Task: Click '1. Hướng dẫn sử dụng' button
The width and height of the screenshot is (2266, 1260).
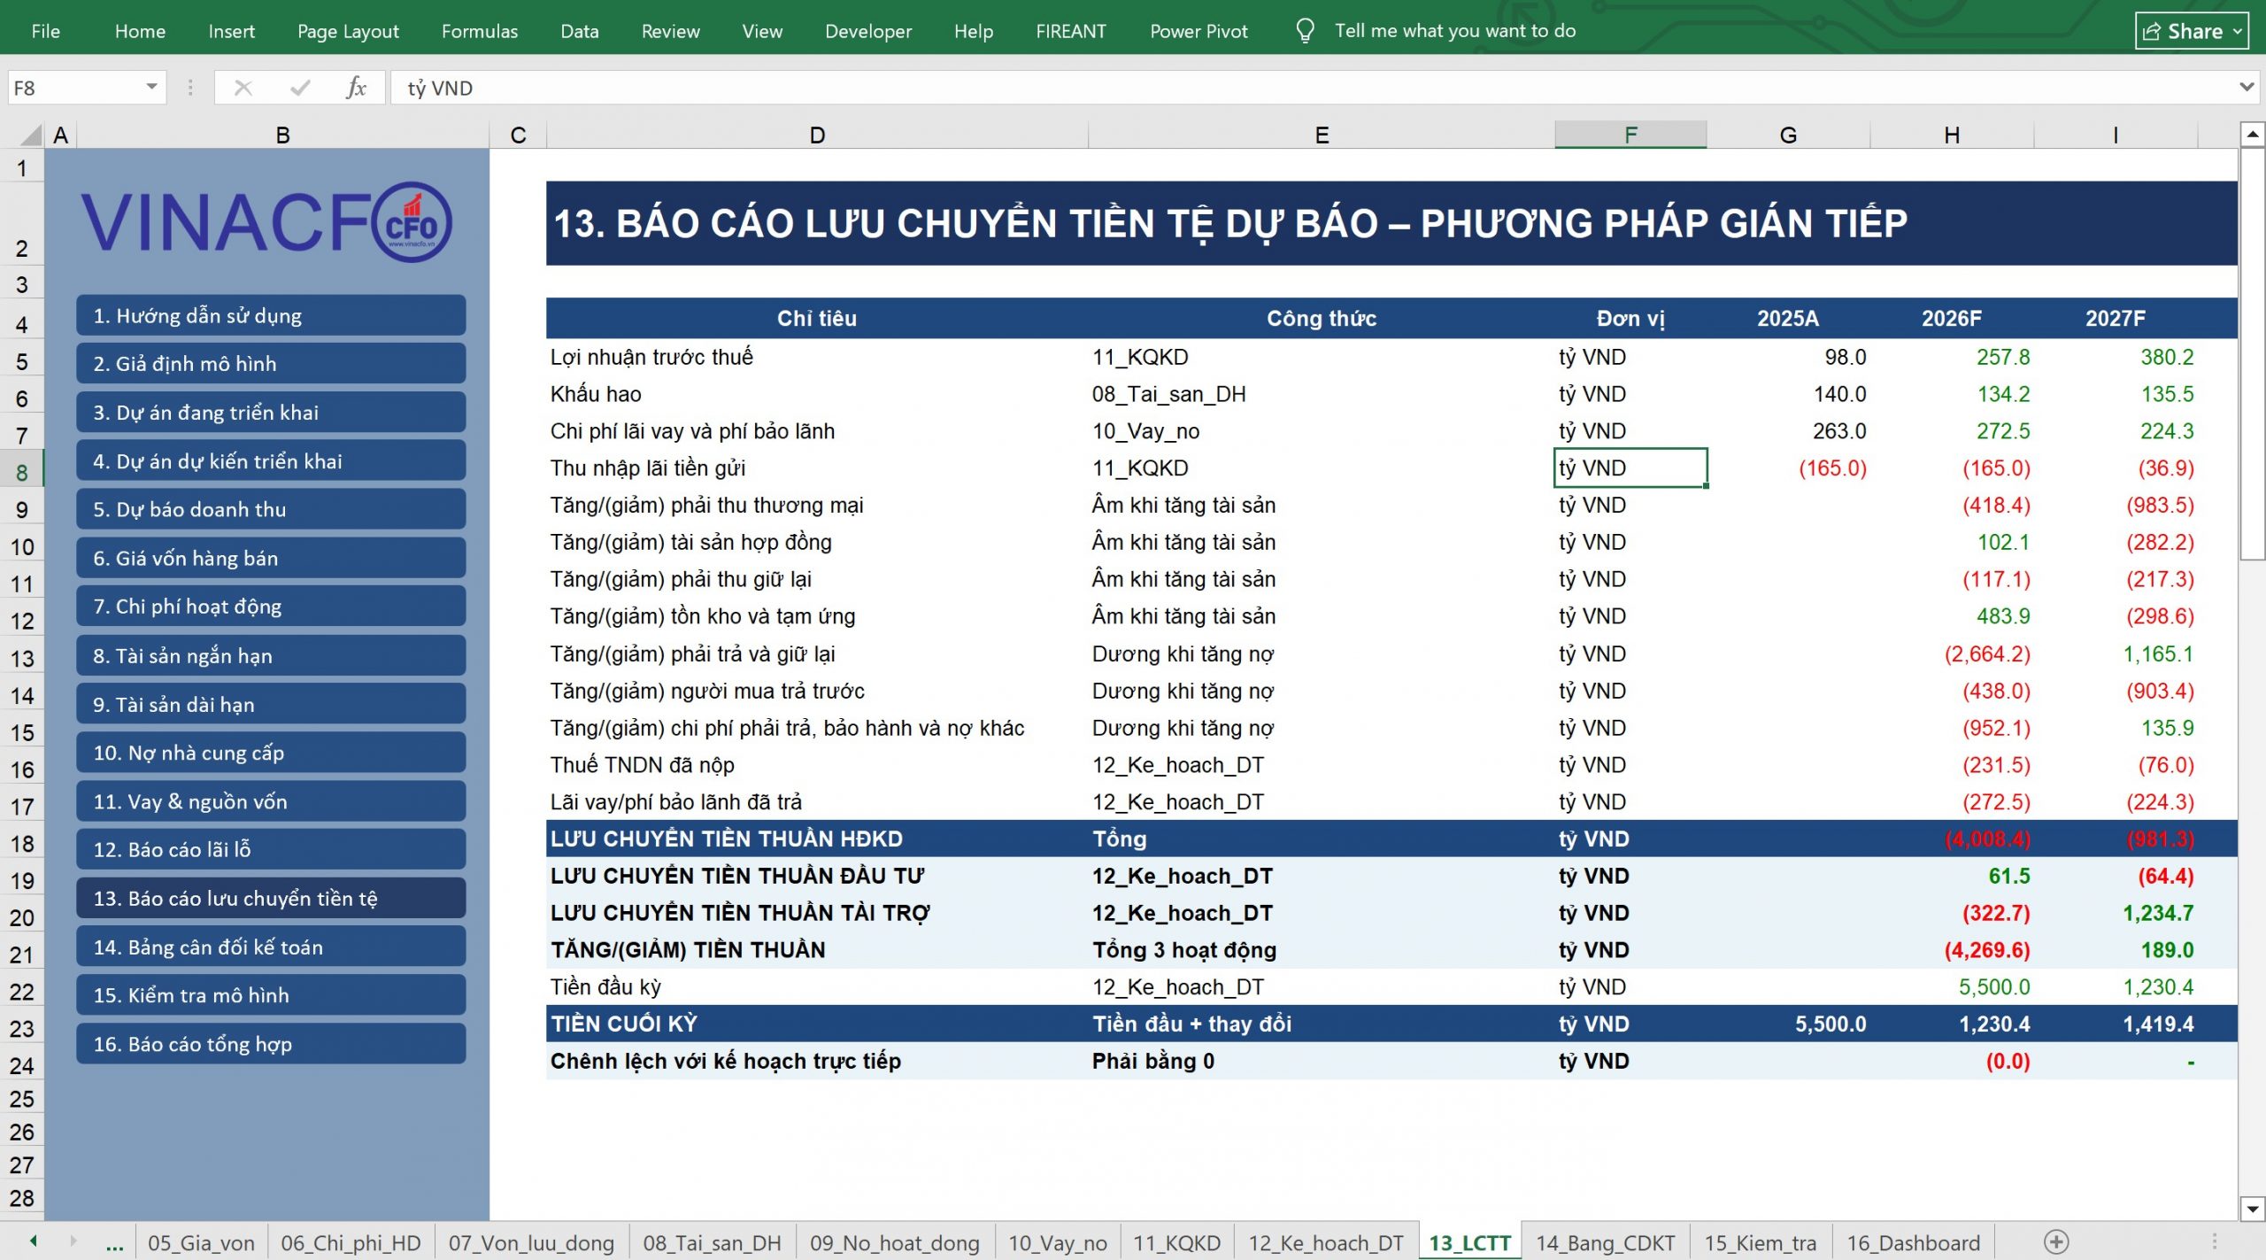Action: tap(271, 315)
